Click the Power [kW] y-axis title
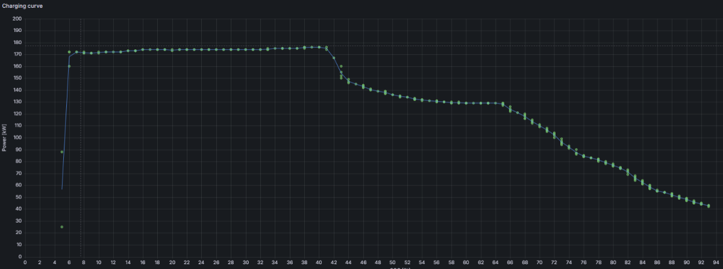The image size is (723, 269). click(4, 138)
